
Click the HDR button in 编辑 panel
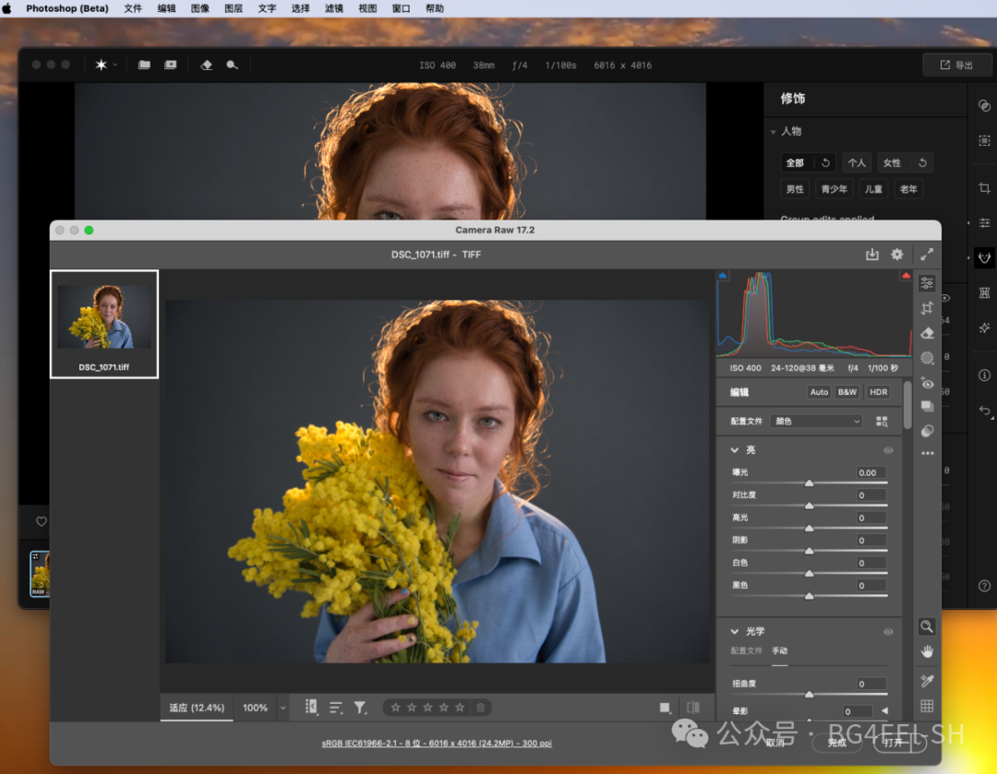click(878, 392)
